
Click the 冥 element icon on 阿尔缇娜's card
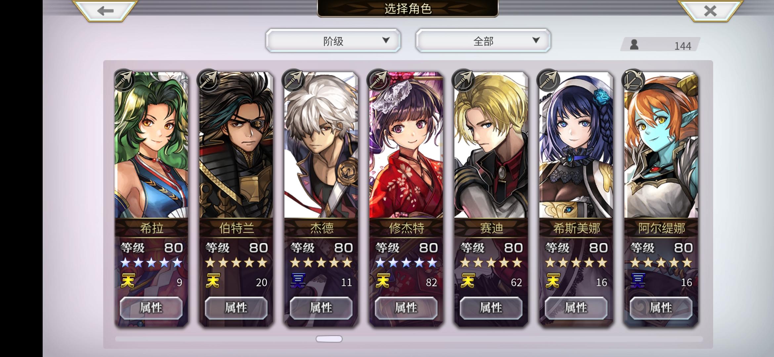coord(638,281)
